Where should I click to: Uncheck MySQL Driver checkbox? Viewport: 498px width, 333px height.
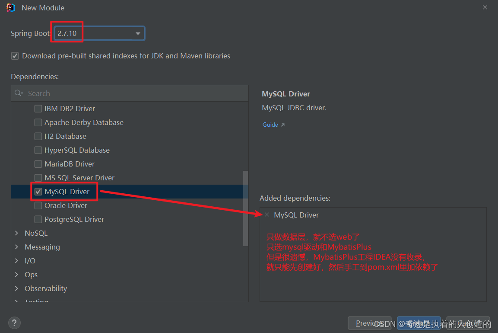[x=38, y=192]
